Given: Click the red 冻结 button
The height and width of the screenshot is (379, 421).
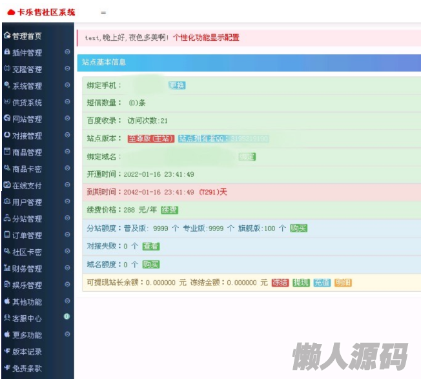Looking at the screenshot, I should [x=280, y=283].
